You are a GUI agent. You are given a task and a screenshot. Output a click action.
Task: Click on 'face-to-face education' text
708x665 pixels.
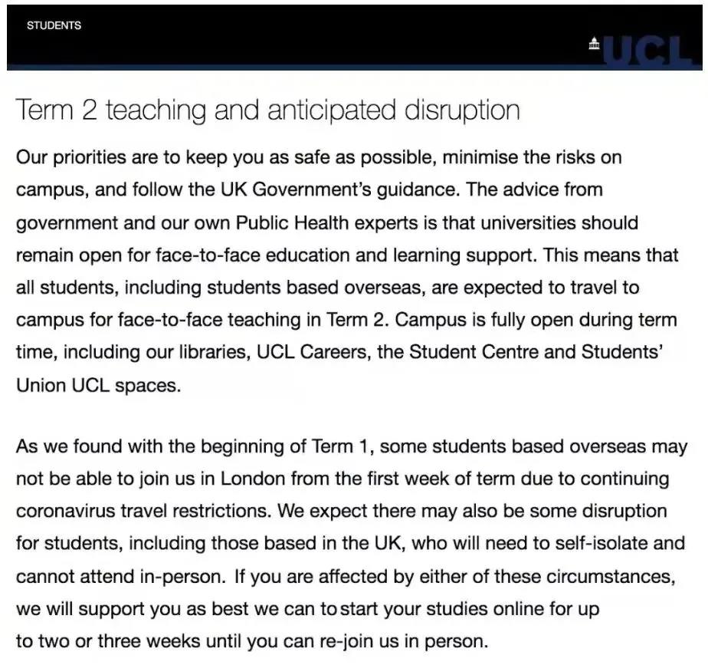(253, 255)
